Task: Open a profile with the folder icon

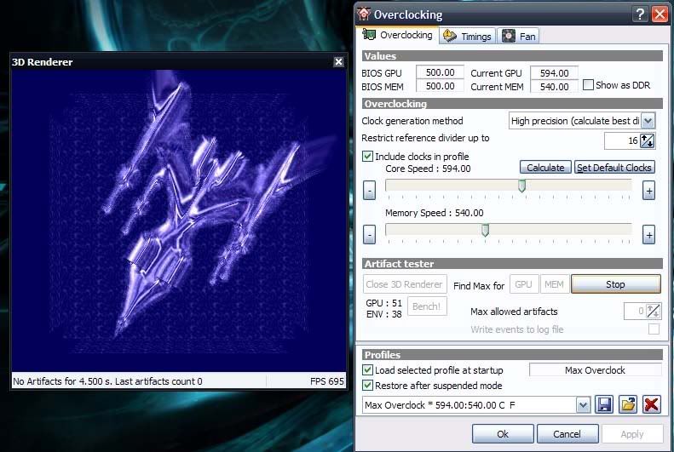Action: [x=628, y=404]
